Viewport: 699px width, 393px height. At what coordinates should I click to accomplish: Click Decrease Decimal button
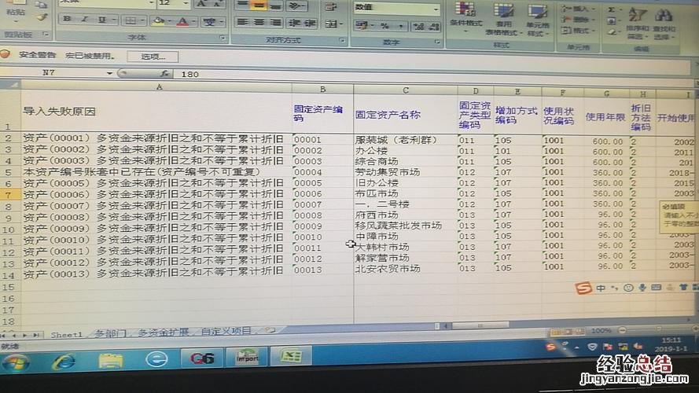434,28
